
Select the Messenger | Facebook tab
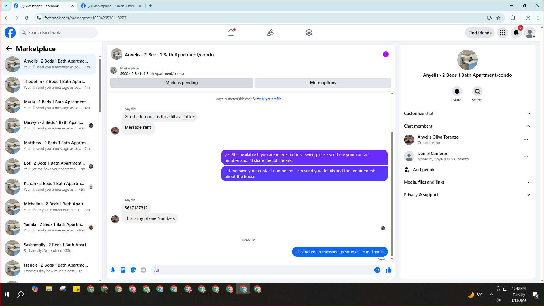[44, 6]
